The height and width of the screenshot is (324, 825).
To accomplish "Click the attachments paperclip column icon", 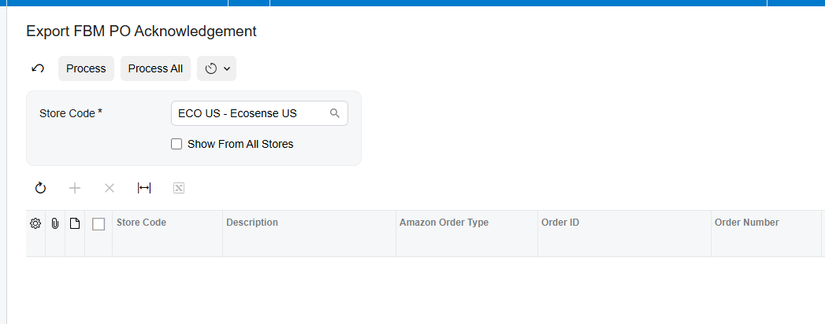I will 54,223.
